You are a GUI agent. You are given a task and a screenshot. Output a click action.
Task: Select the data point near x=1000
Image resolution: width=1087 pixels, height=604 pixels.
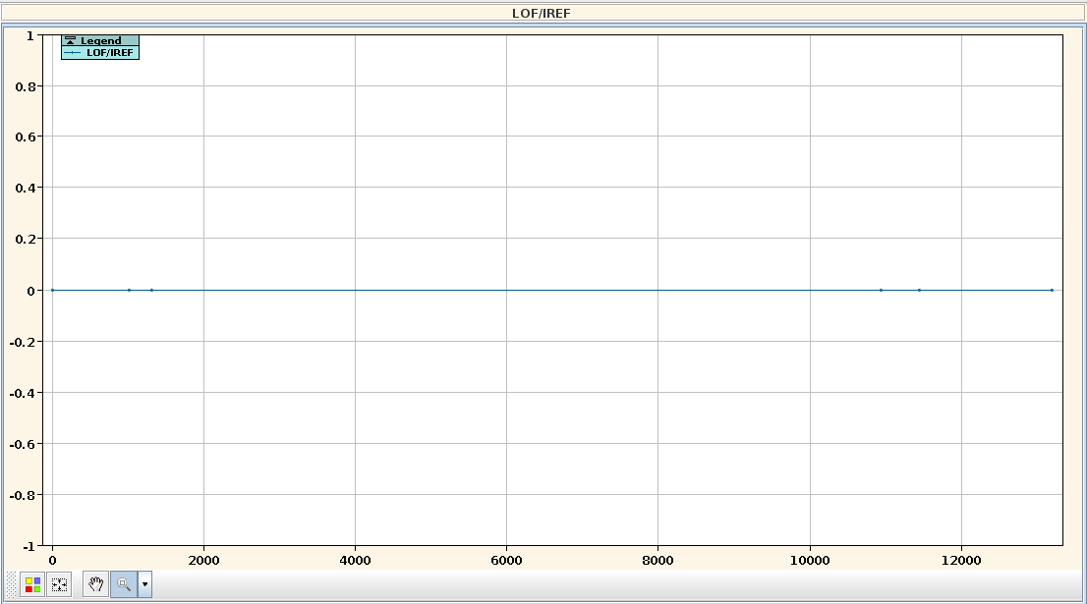[x=129, y=290]
